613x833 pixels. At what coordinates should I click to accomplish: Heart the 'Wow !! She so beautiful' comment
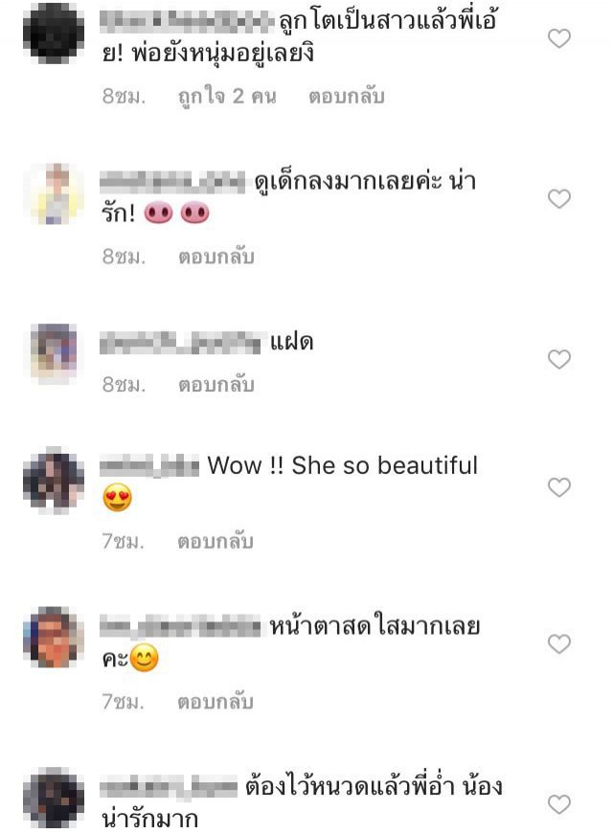558,487
